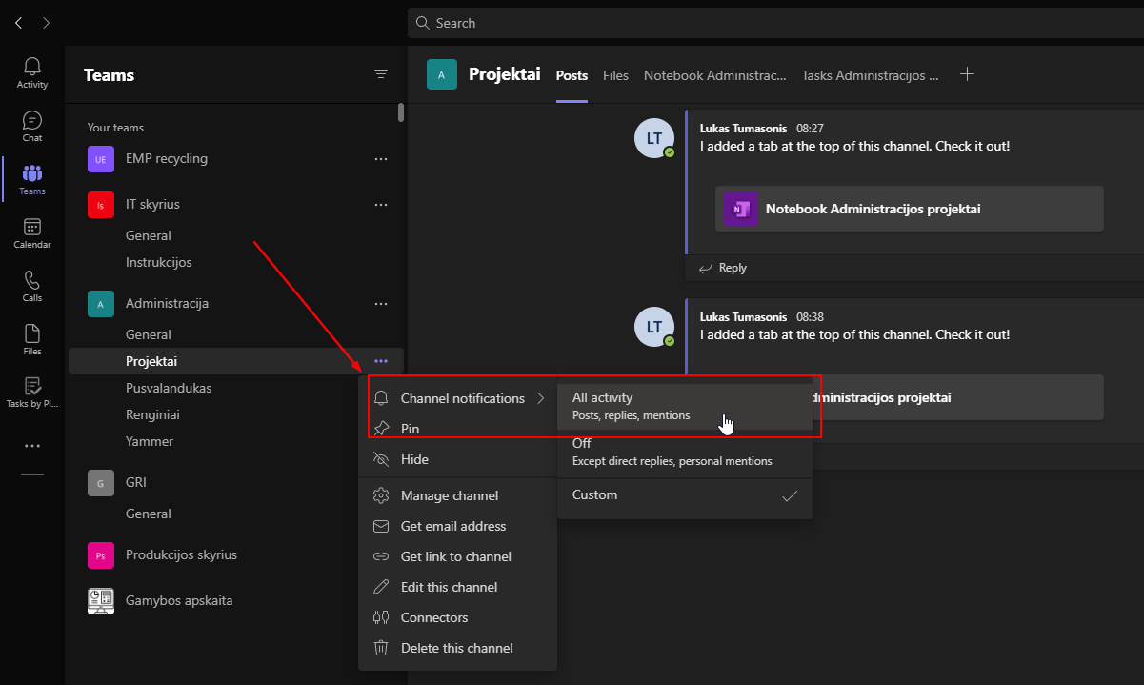
Task: Switch to the Files tab
Action: (x=615, y=75)
